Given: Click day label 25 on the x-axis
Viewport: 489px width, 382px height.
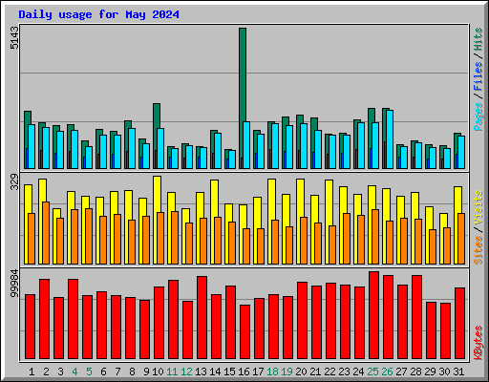Looking at the screenshot, I should 372,371.
